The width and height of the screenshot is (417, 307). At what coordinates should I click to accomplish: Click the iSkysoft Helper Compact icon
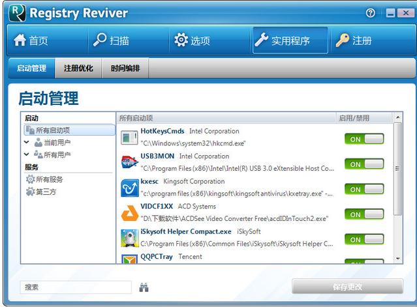coord(129,238)
